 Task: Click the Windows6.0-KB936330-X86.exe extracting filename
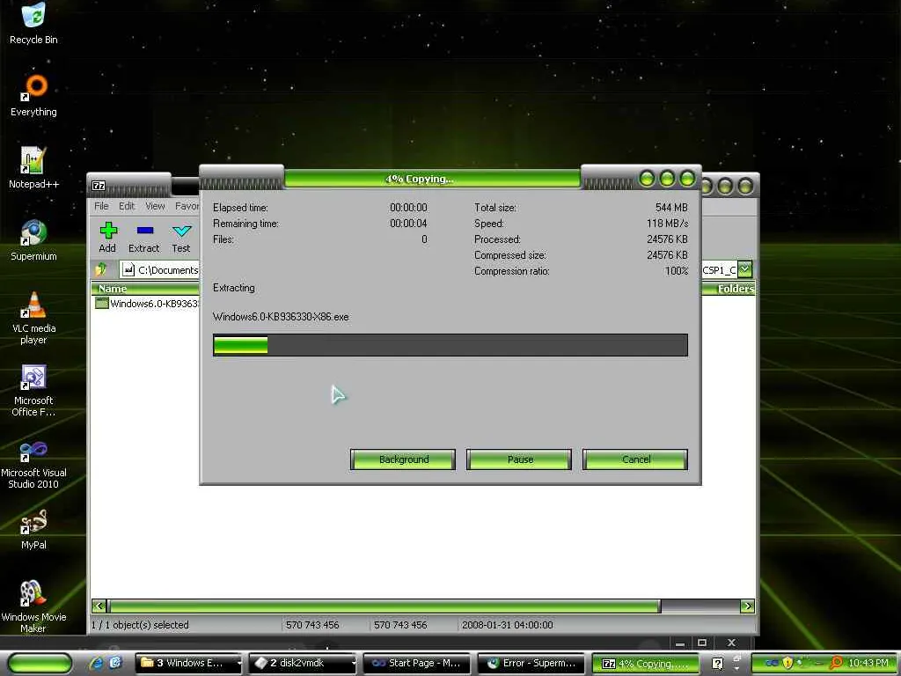click(281, 317)
